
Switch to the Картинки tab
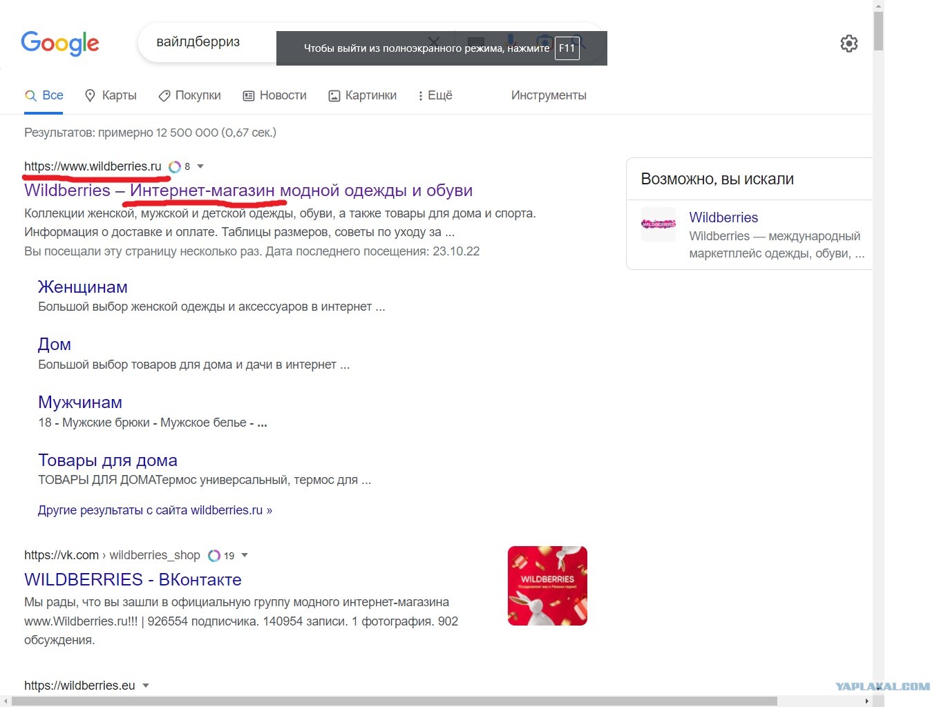[x=362, y=95]
